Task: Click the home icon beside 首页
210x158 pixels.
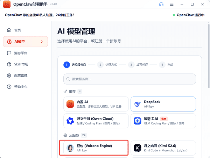Action: (9, 30)
